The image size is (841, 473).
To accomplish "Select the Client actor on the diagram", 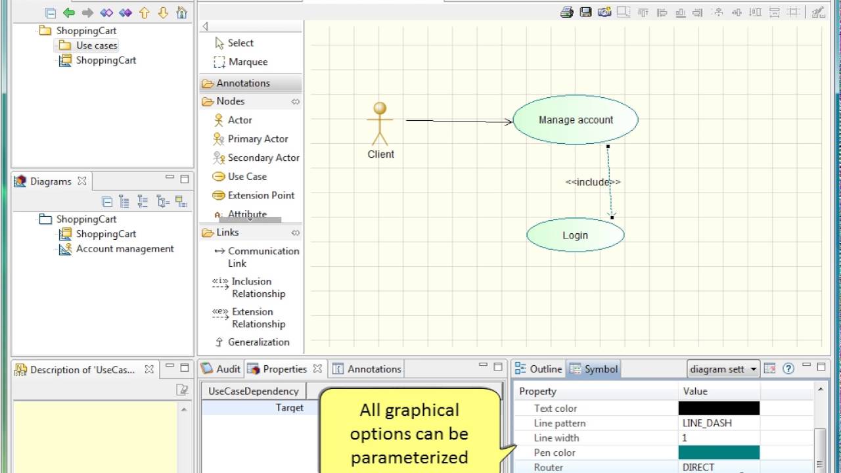I will tap(380, 131).
